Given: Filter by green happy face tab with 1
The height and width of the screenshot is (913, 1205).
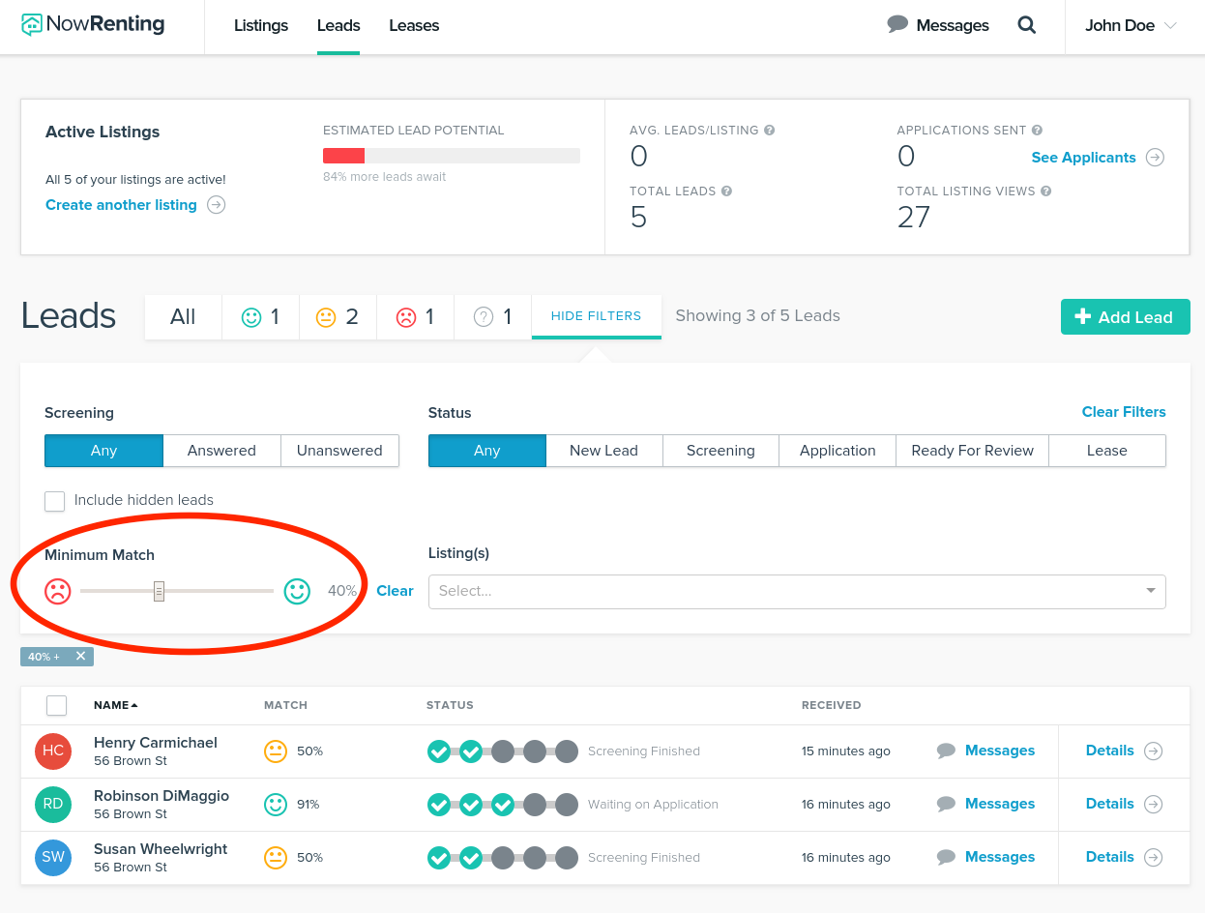Looking at the screenshot, I should click(261, 317).
